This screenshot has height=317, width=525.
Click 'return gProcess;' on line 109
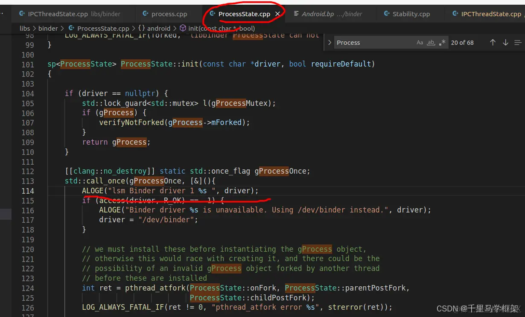[116, 142]
